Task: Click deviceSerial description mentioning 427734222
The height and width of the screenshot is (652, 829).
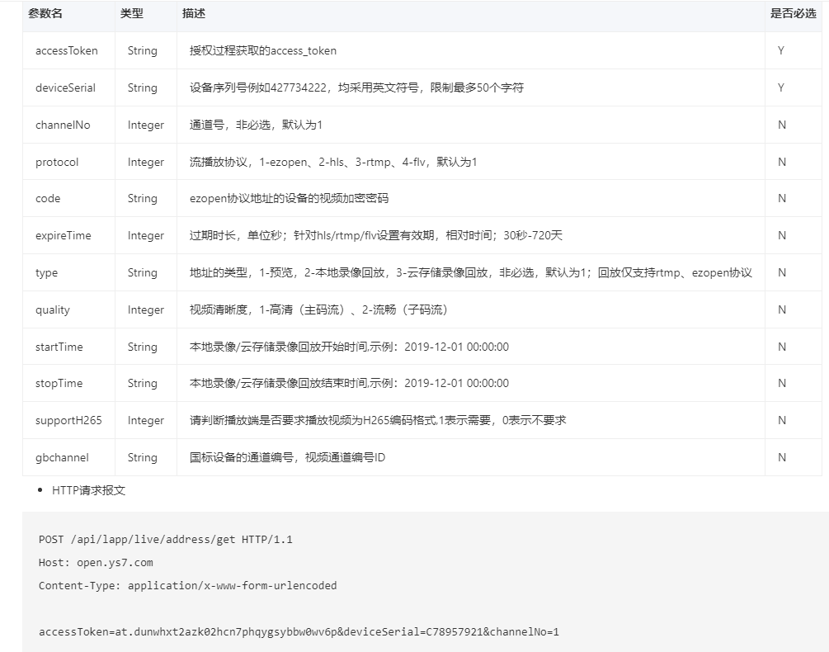Action: coord(357,87)
